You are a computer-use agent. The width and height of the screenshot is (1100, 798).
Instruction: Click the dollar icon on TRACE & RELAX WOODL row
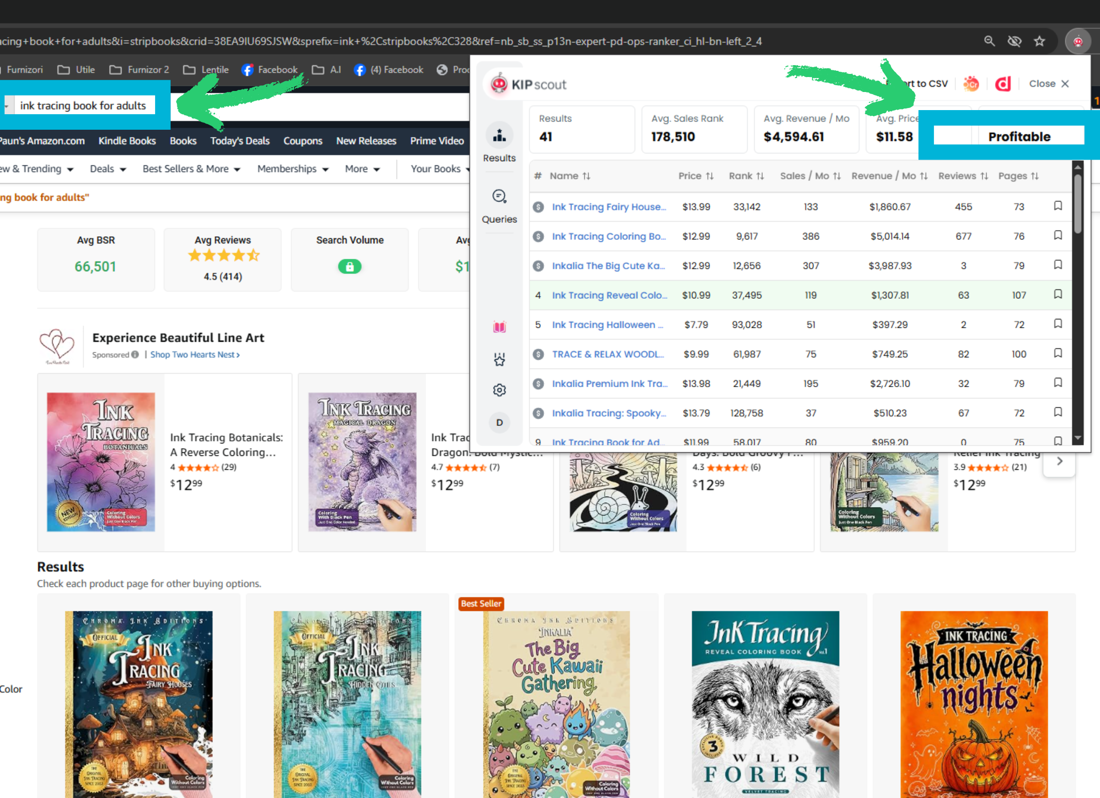[538, 354]
